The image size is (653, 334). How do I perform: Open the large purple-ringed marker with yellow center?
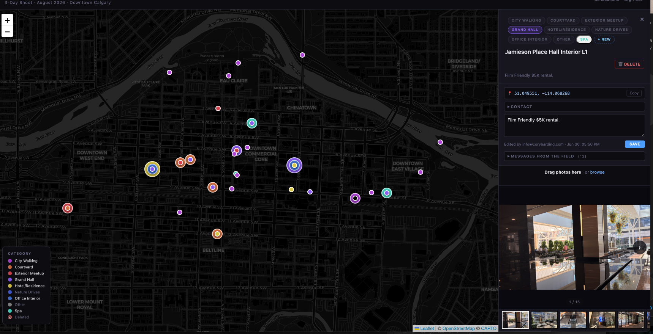(x=294, y=165)
